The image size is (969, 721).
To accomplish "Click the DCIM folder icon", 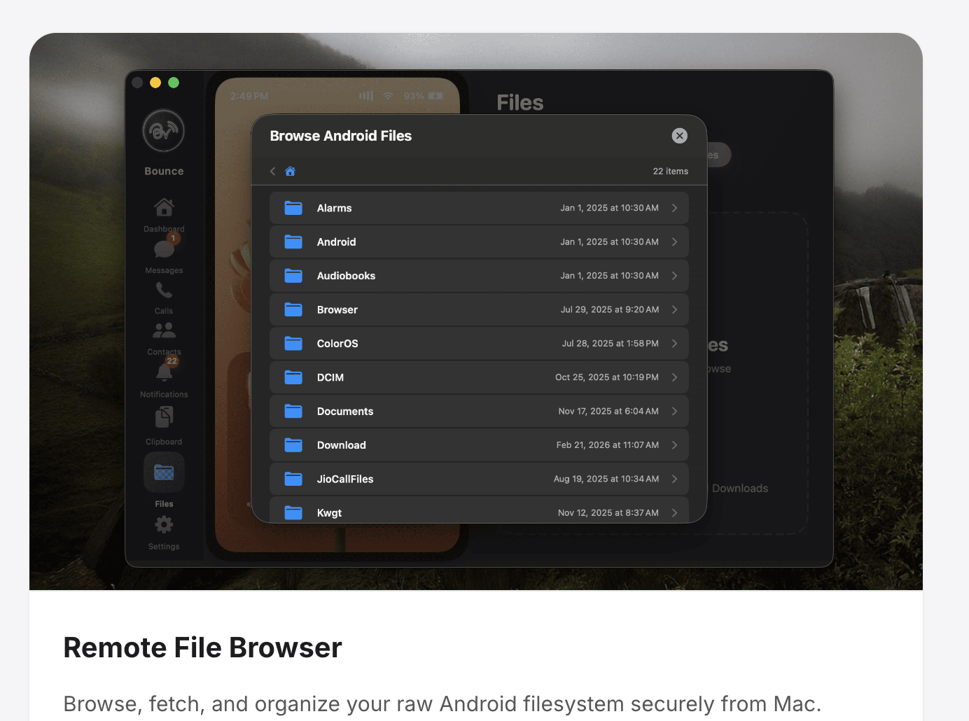I will pyautogui.click(x=293, y=377).
